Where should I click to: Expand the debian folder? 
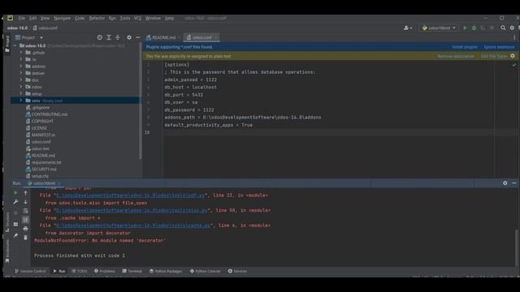[x=21, y=73]
